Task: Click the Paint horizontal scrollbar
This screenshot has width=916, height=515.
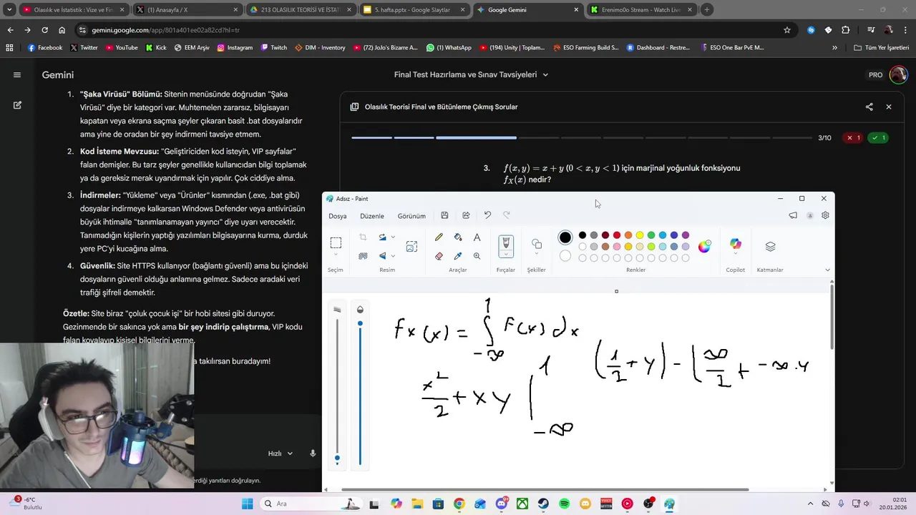Action: point(545,490)
